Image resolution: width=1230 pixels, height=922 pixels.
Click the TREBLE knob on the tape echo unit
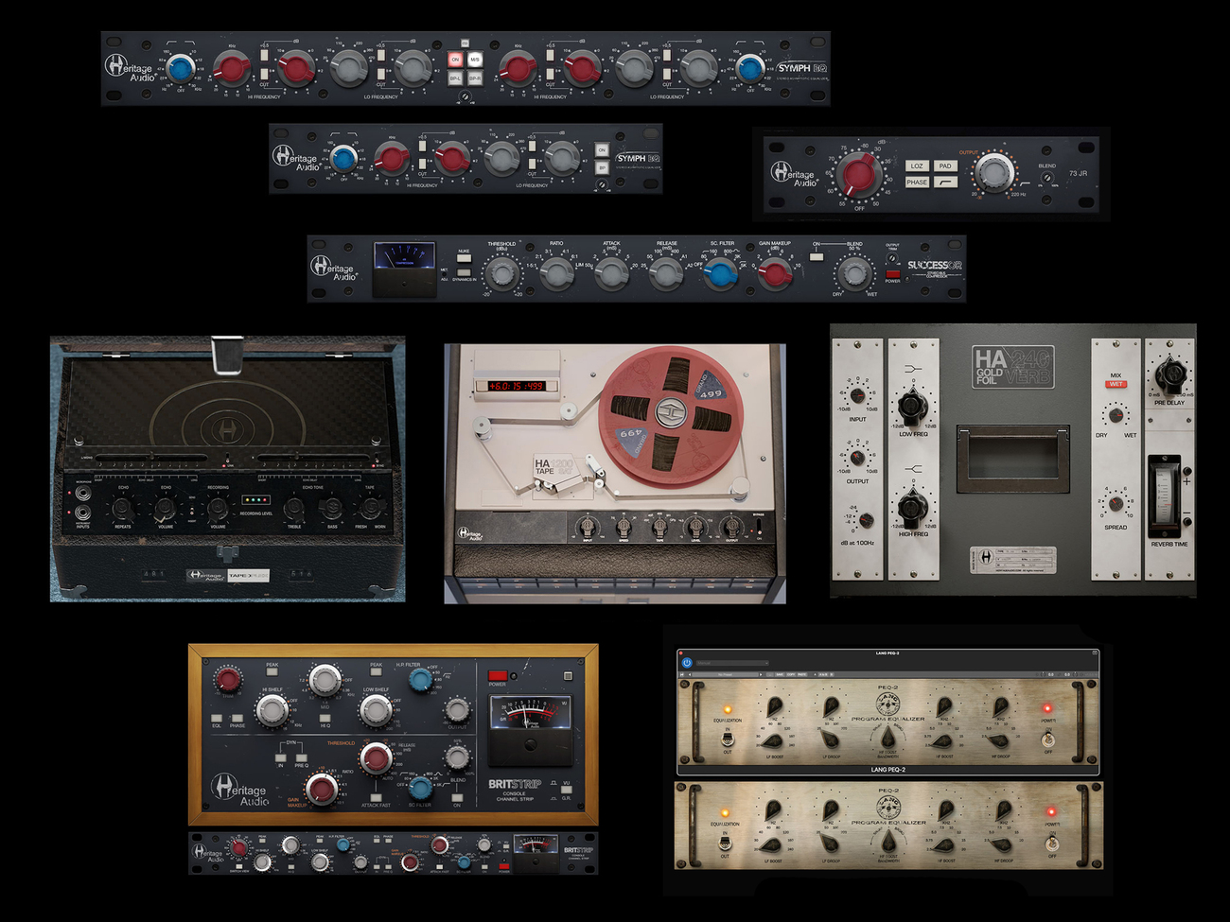(294, 509)
